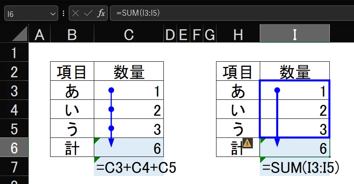
Task: Click cell H5 containing う
Action: tap(238, 129)
